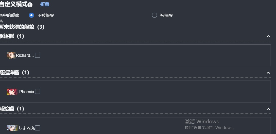
Task: Select the 不被提醒 radio button
Action: point(31,15)
